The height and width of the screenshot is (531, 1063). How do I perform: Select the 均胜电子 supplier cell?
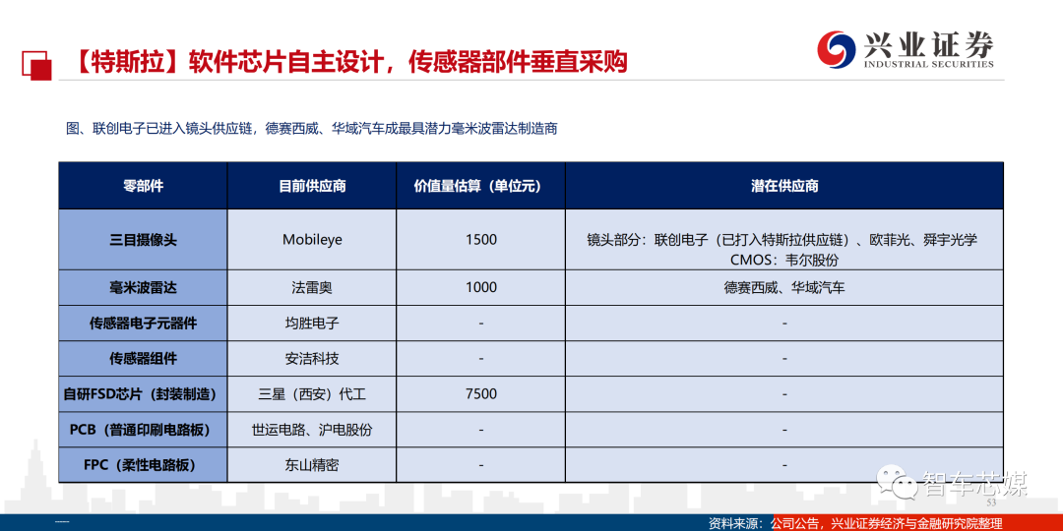coord(312,324)
